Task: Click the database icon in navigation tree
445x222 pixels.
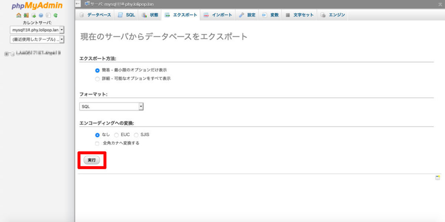Action: click(12, 54)
